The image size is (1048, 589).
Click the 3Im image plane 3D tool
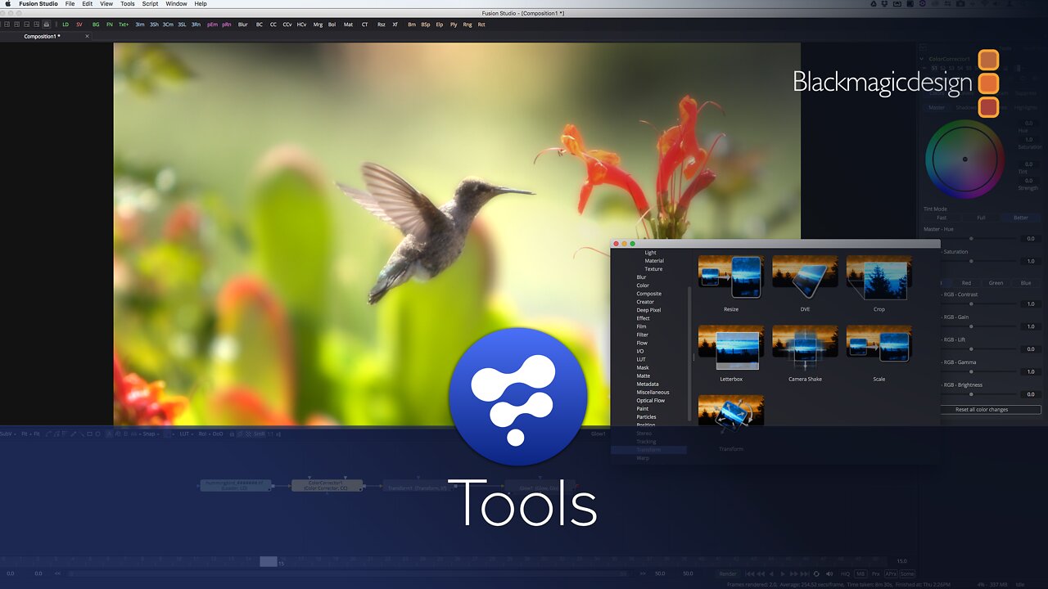[140, 25]
